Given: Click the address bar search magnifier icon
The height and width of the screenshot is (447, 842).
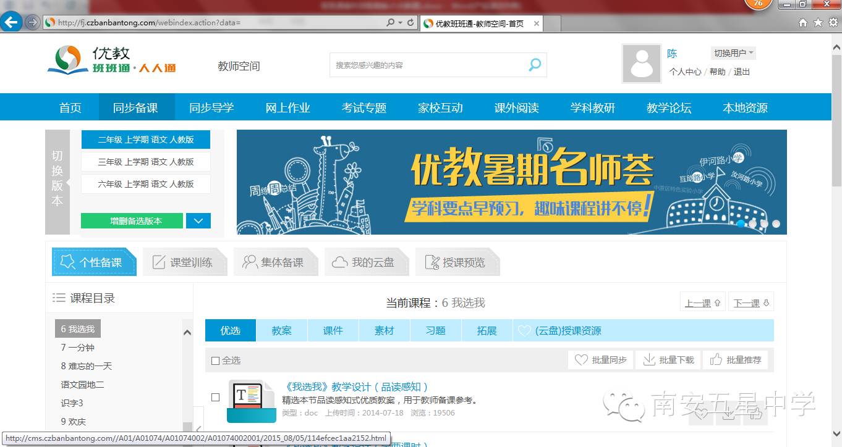Looking at the screenshot, I should tap(391, 22).
